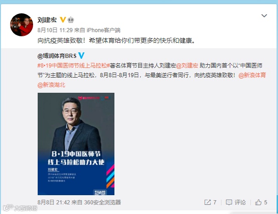
Task: Expand the post options chevron menu
Action: click(264, 16)
